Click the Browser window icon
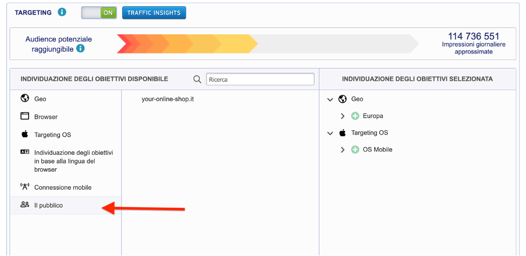 pyautogui.click(x=24, y=116)
